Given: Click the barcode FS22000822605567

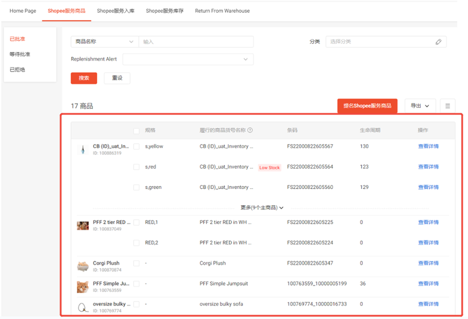Looking at the screenshot, I should (310, 146).
